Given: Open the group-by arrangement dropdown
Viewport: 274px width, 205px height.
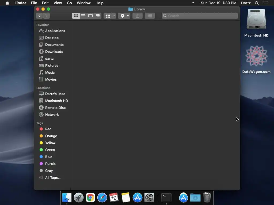Looking at the screenshot, I should tap(110, 16).
